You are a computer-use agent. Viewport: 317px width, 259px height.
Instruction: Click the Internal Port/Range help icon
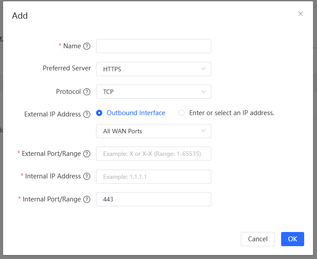(87, 200)
